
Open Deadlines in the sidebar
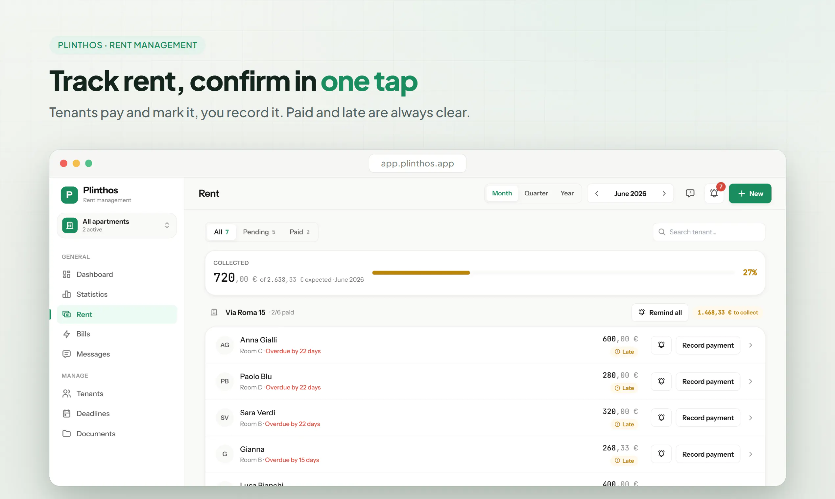click(x=117, y=414)
